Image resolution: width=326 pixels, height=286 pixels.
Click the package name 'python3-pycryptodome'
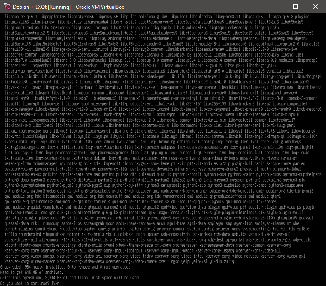coord(24,185)
